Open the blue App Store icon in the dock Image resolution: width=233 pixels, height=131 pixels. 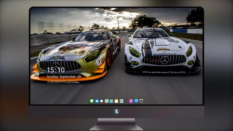point(136,101)
